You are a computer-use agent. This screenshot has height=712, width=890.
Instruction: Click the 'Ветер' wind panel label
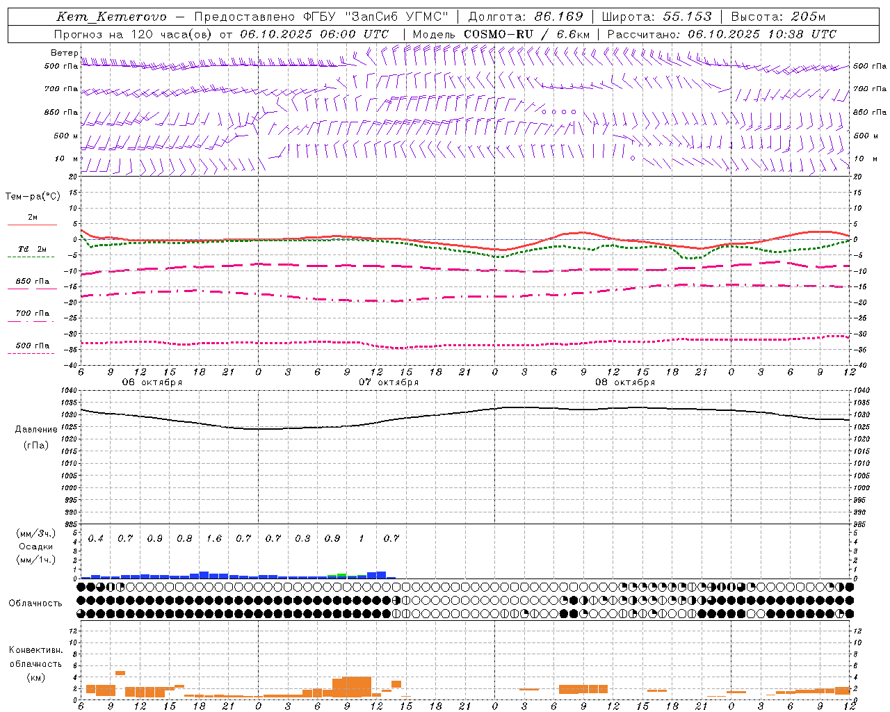(x=64, y=53)
